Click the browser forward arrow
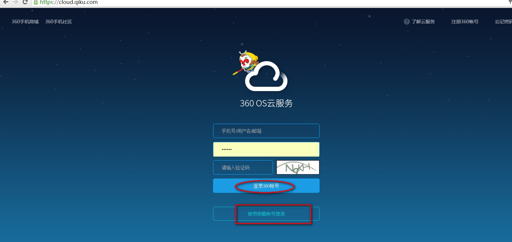 tap(15, 2)
